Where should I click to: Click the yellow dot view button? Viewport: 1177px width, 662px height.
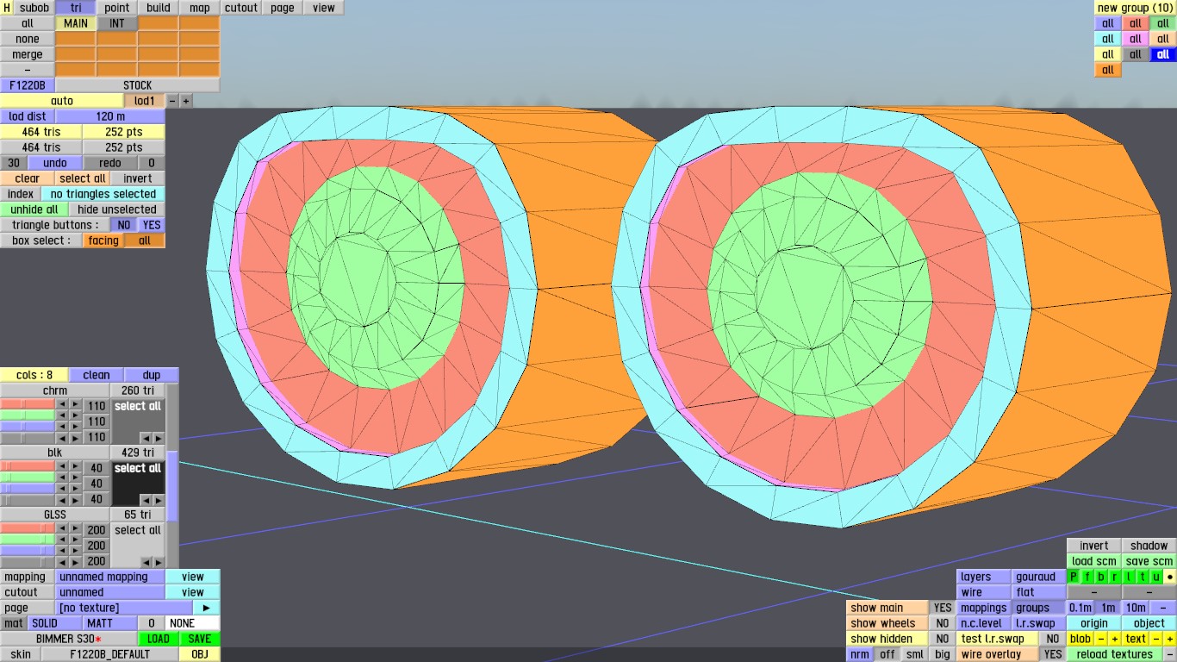(x=1170, y=577)
